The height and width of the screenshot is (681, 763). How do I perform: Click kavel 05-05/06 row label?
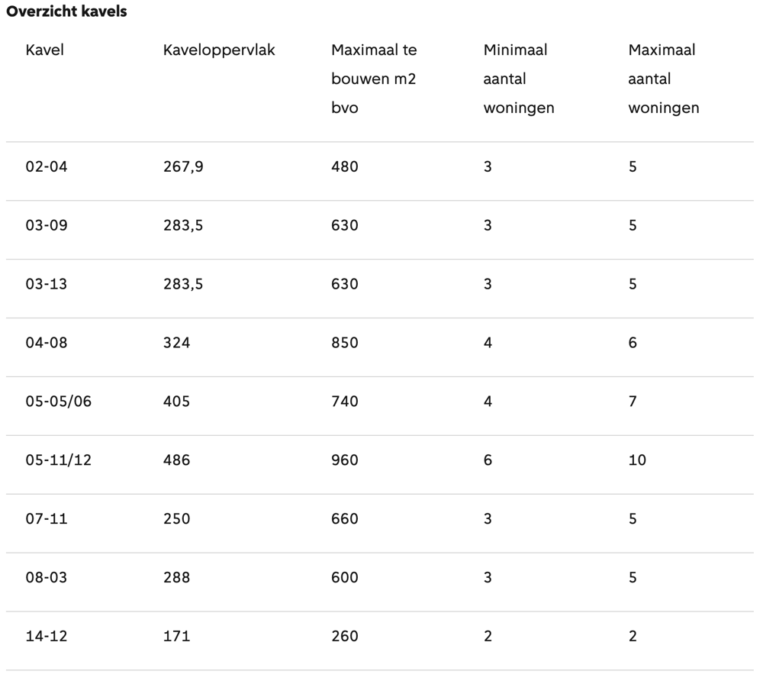point(59,402)
